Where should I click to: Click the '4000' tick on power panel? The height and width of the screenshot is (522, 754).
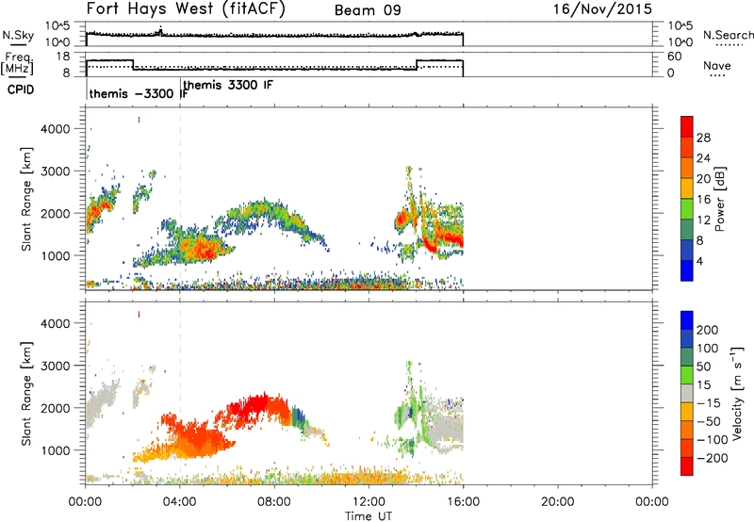click(x=55, y=129)
